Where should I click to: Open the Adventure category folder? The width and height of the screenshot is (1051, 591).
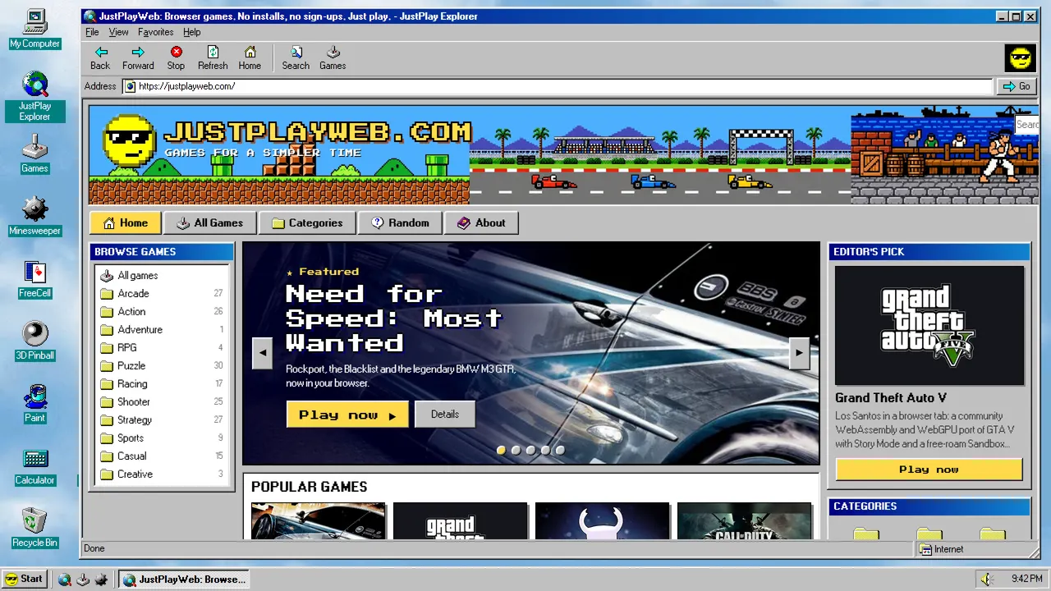tap(162, 330)
